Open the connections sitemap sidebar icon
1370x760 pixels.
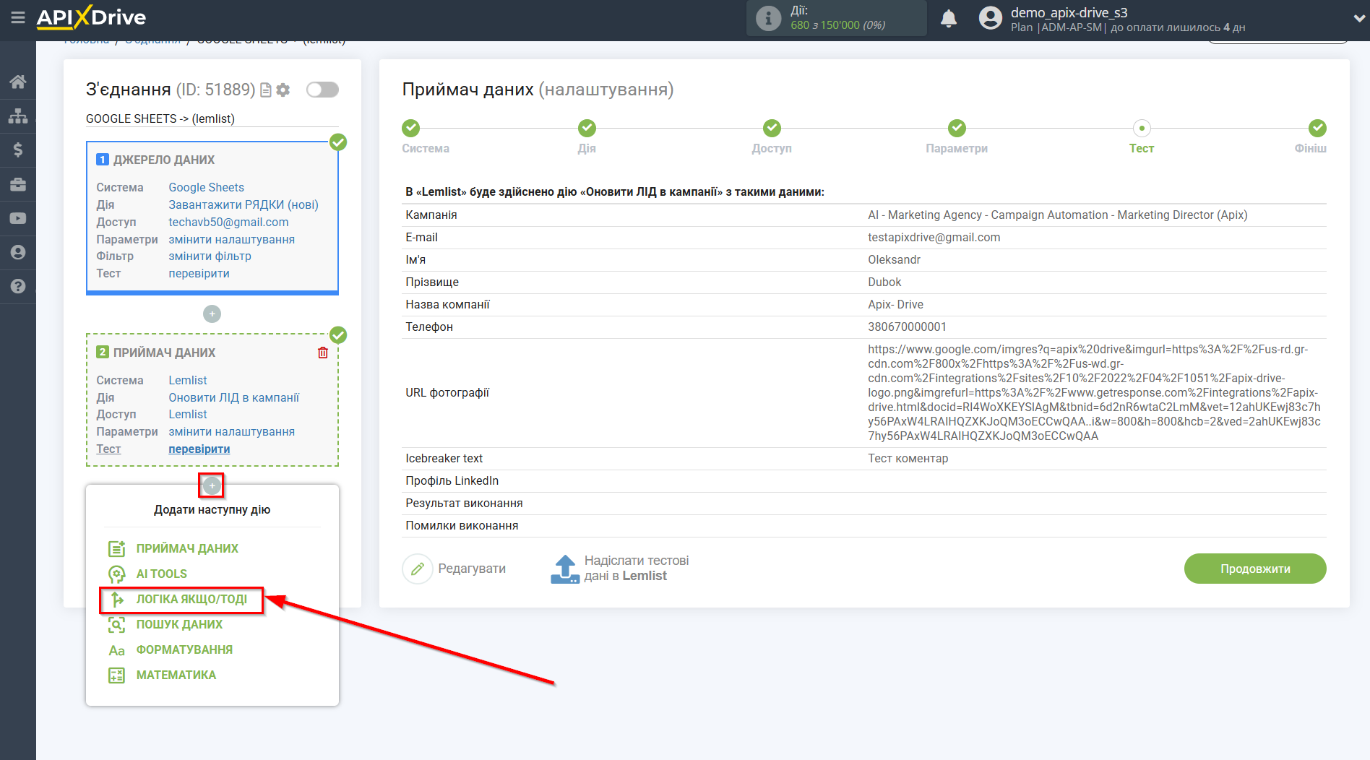[18, 116]
